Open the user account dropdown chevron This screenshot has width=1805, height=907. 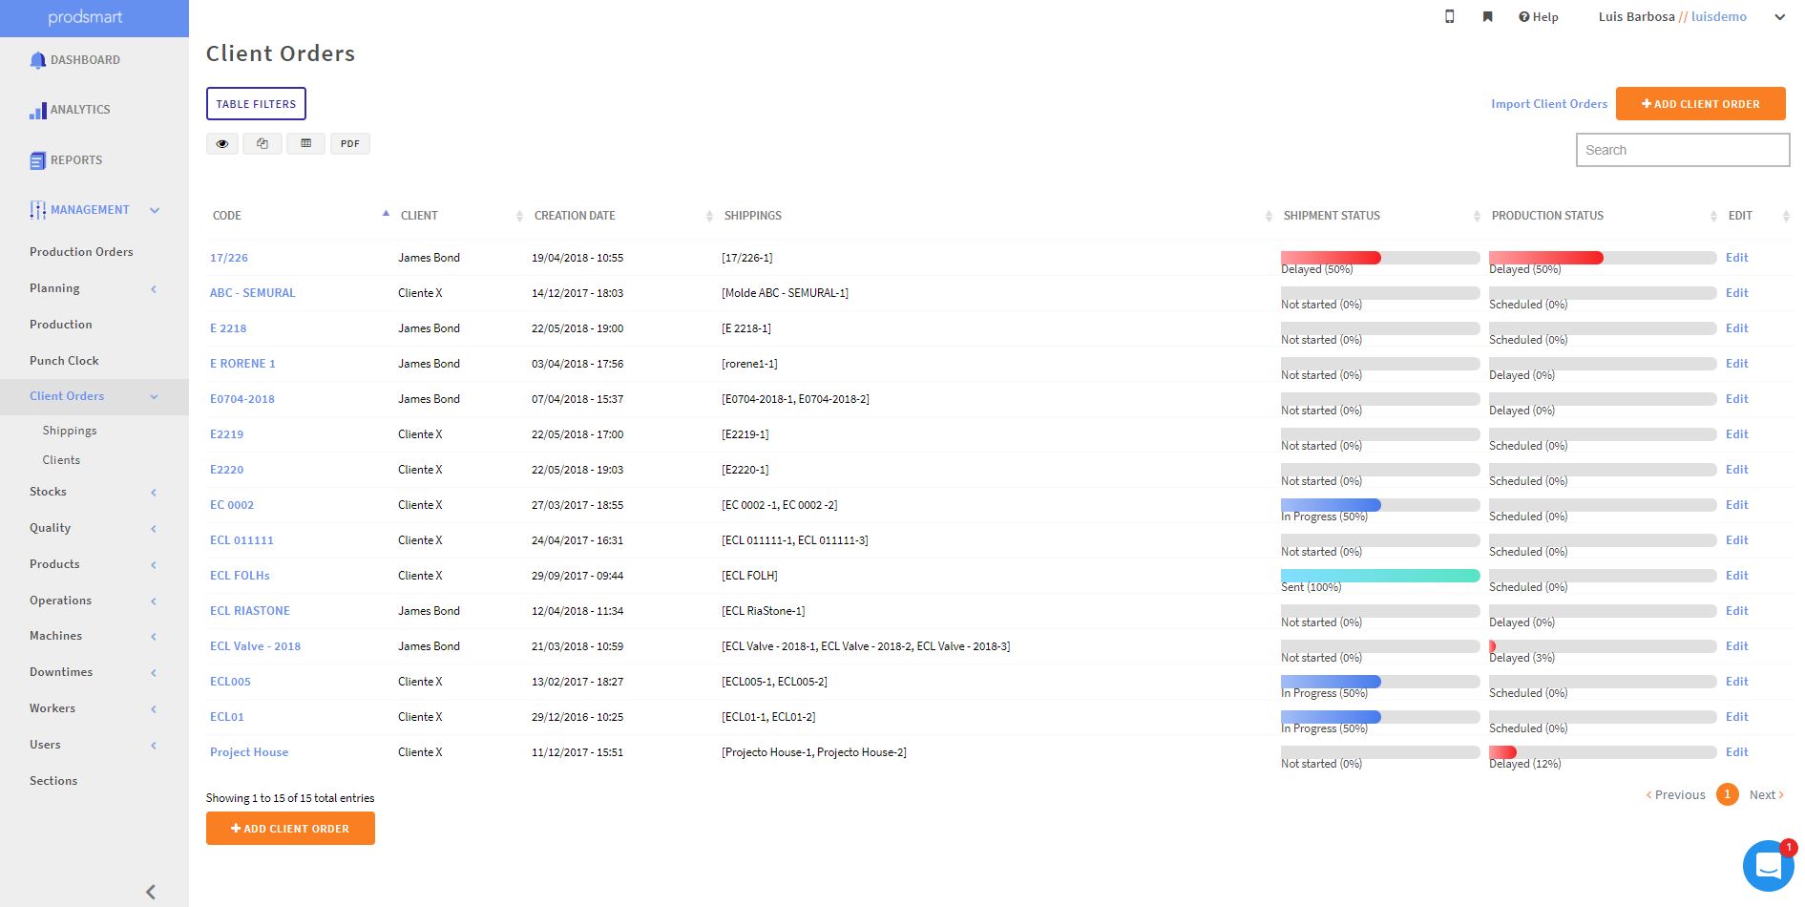pyautogui.click(x=1779, y=17)
